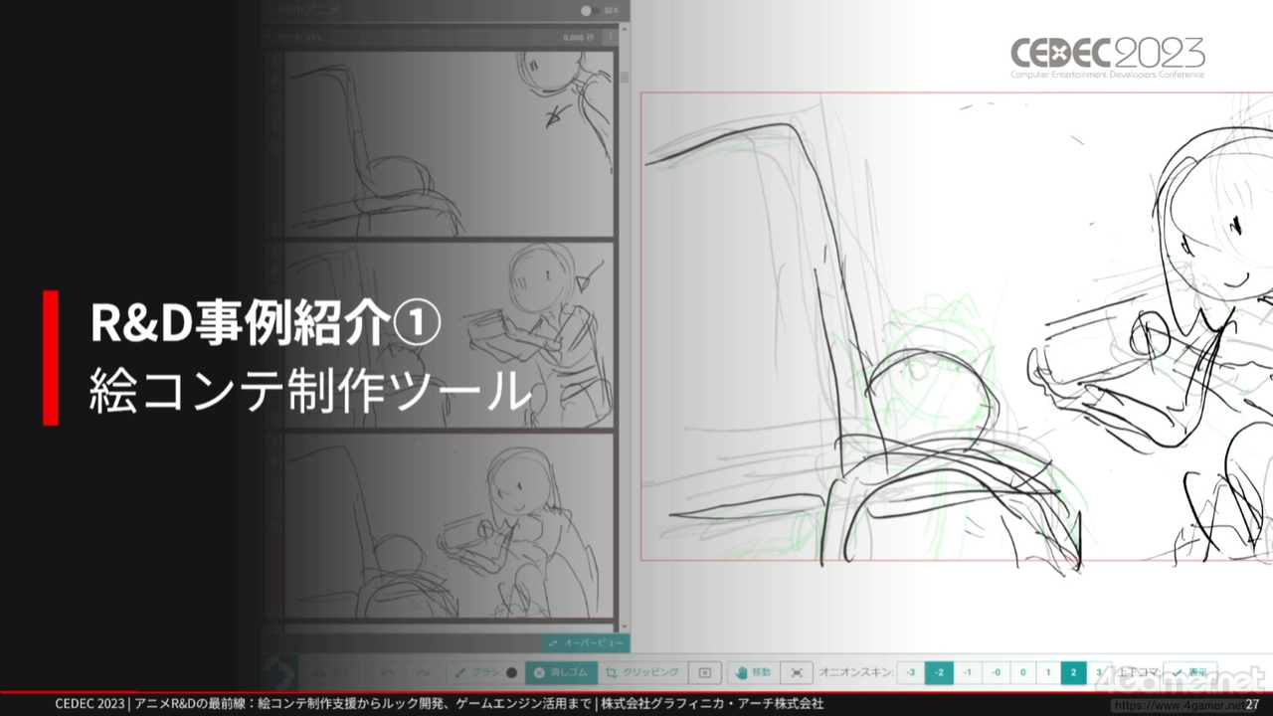Toggle the 脚本 (script) switch

pyautogui.click(x=590, y=10)
